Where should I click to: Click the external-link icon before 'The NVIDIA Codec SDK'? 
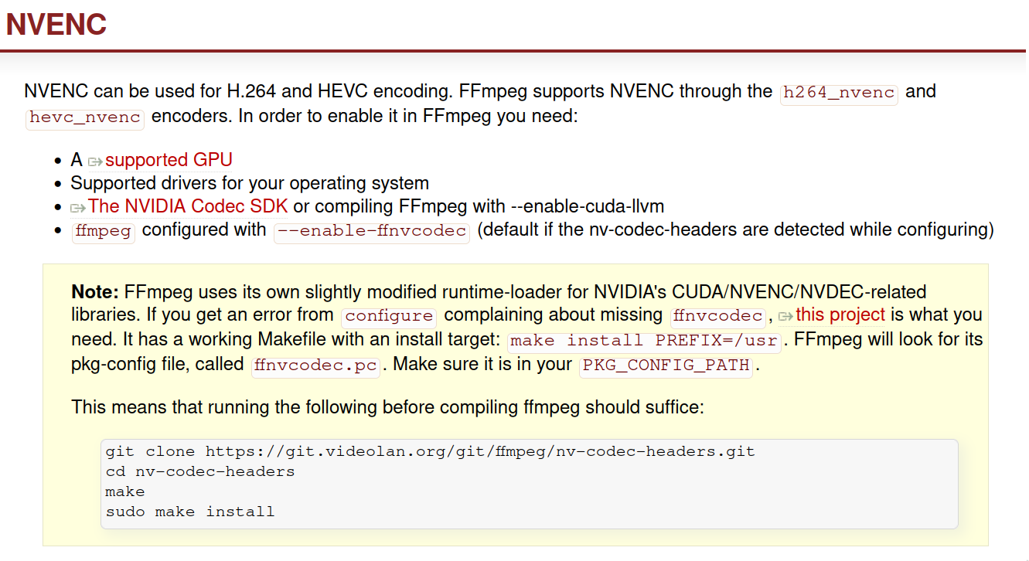tap(77, 208)
